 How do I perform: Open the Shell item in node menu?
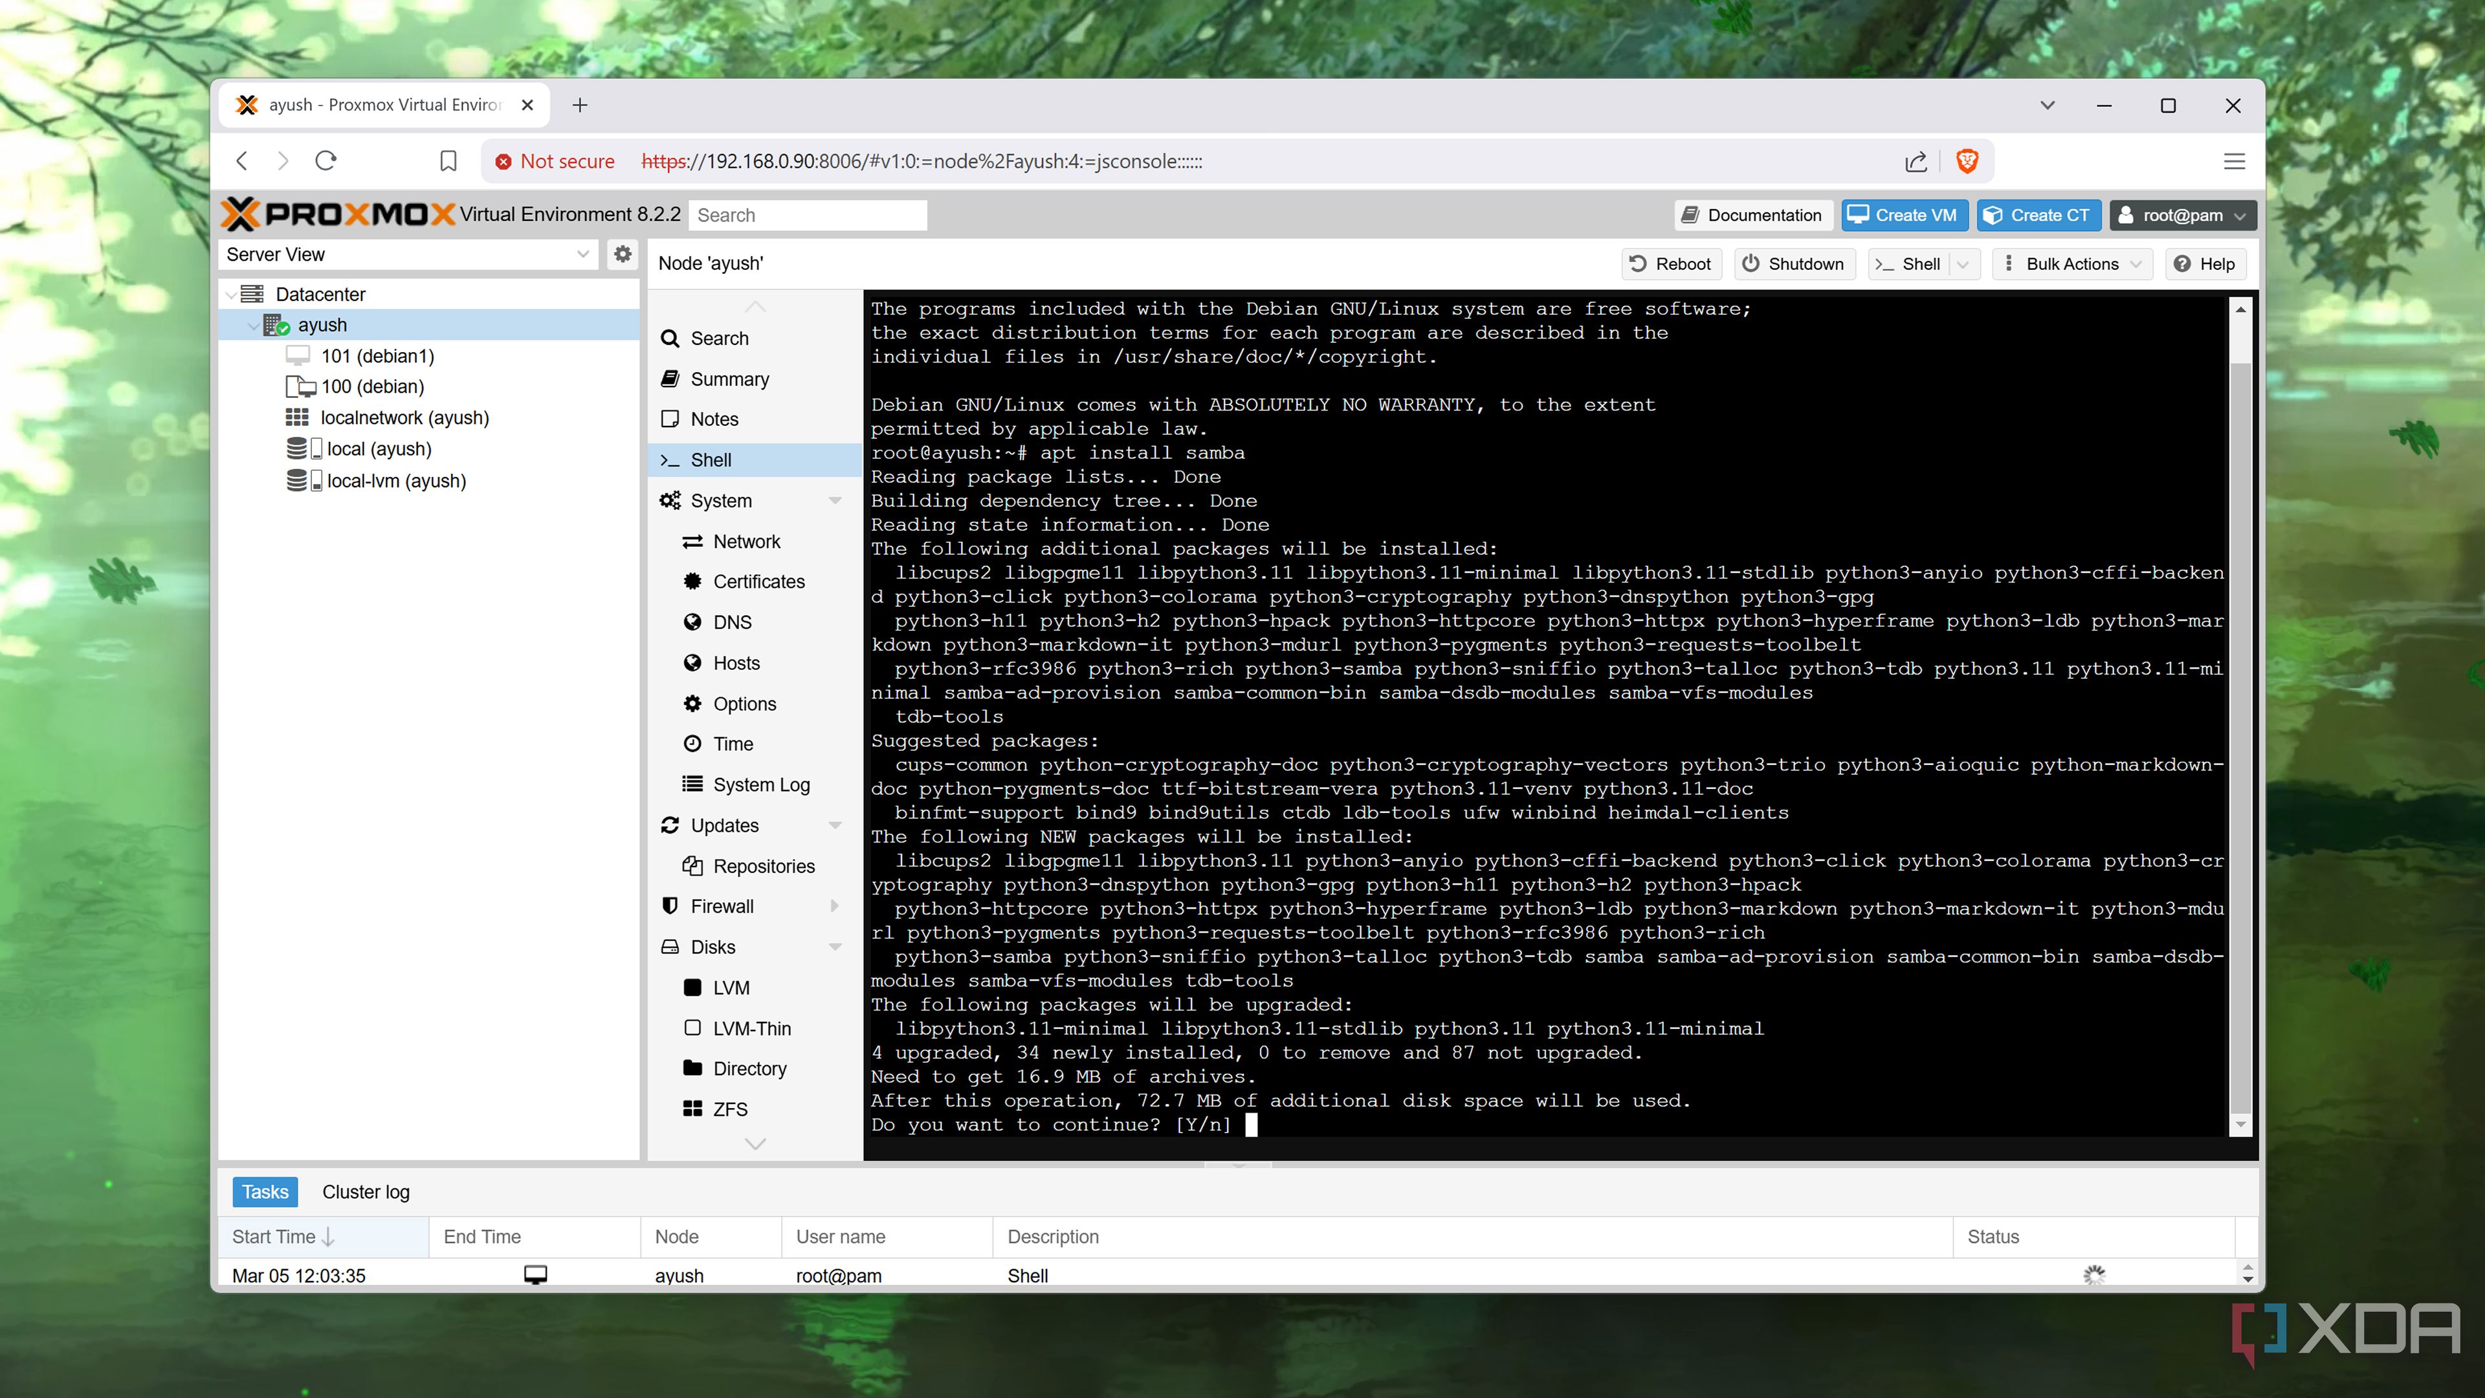pyautogui.click(x=755, y=460)
